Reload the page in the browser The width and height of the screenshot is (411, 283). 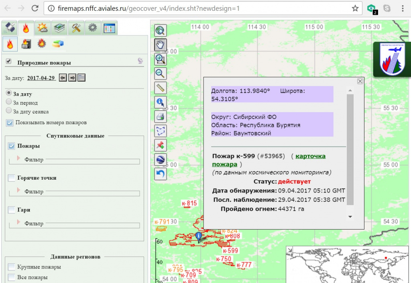click(35, 8)
